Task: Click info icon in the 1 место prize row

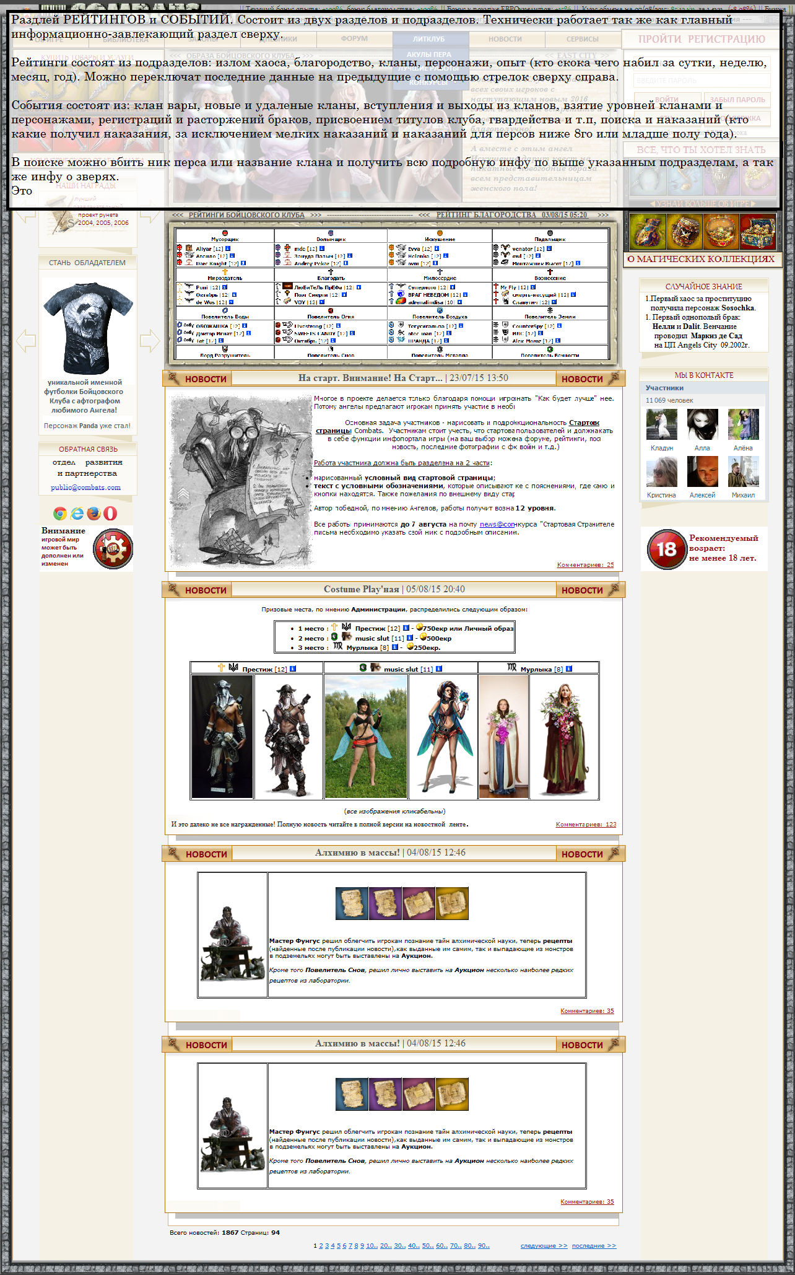Action: tap(406, 628)
